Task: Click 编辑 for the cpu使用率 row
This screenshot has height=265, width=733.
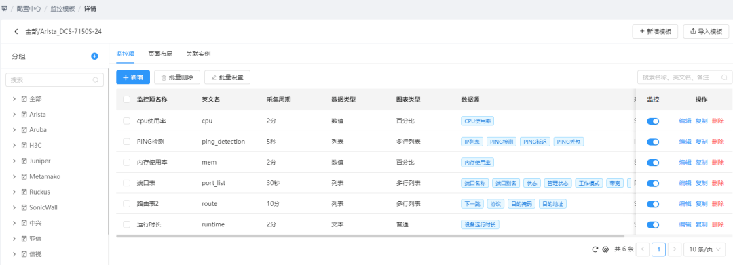Action: point(685,121)
